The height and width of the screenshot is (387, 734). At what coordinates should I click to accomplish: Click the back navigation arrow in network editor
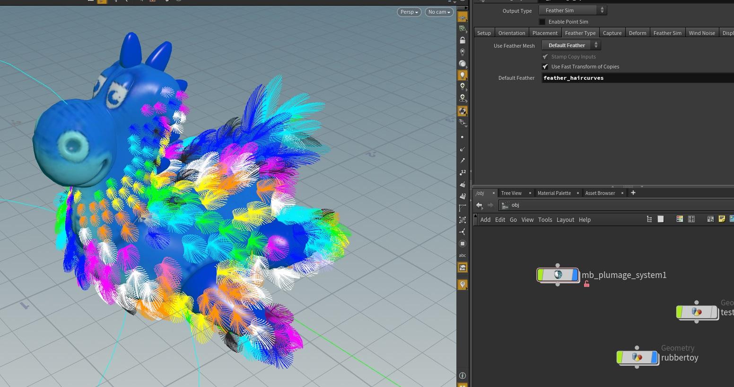[479, 205]
